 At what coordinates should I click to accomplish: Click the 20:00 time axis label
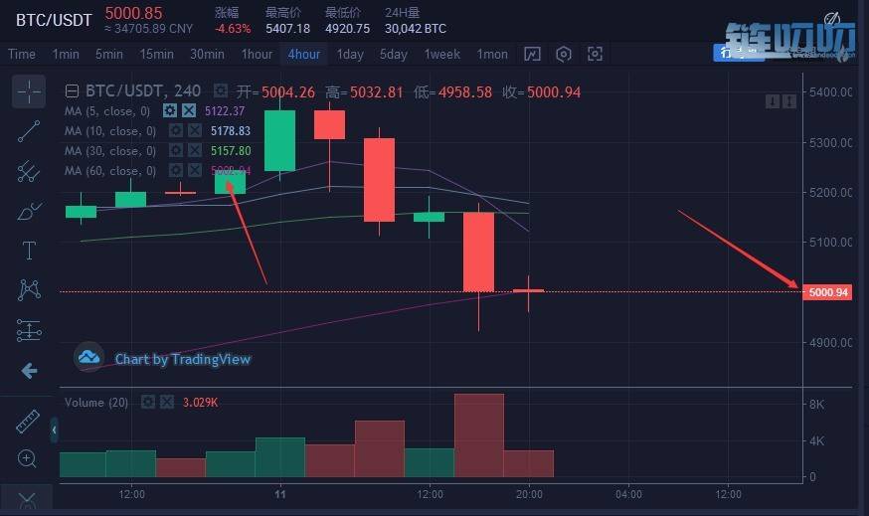tap(529, 494)
